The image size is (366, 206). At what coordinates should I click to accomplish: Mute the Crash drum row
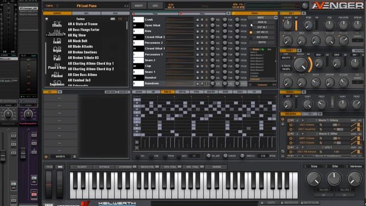pyautogui.click(x=202, y=19)
